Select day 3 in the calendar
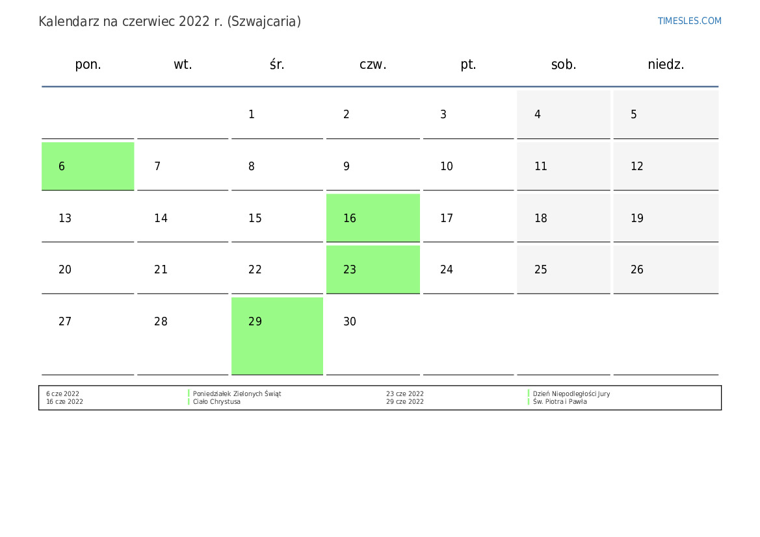The image size is (760, 537). tap(468, 114)
